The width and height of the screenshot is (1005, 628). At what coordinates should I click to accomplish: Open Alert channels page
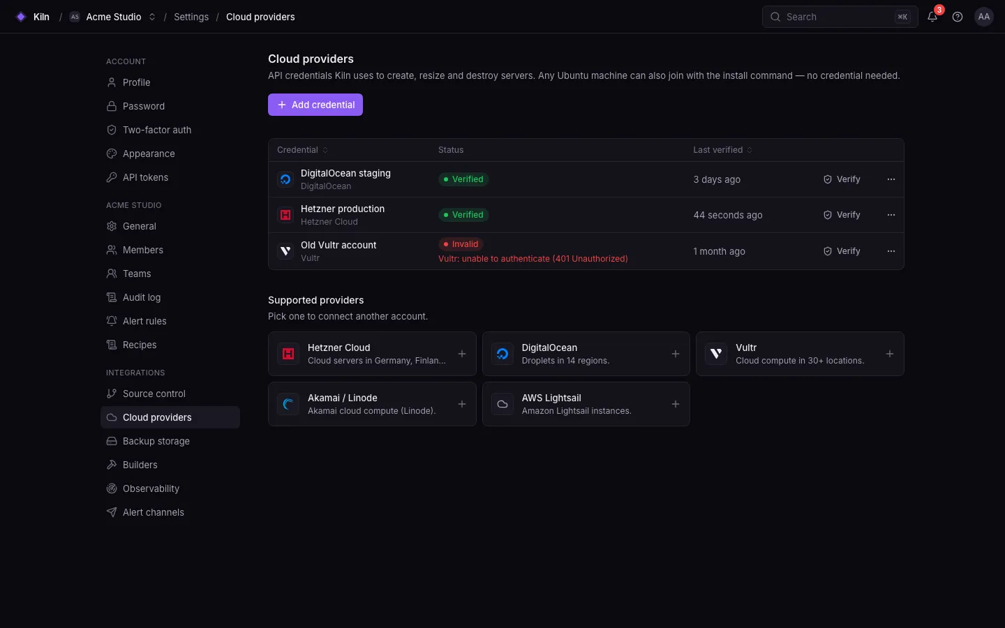170,512
